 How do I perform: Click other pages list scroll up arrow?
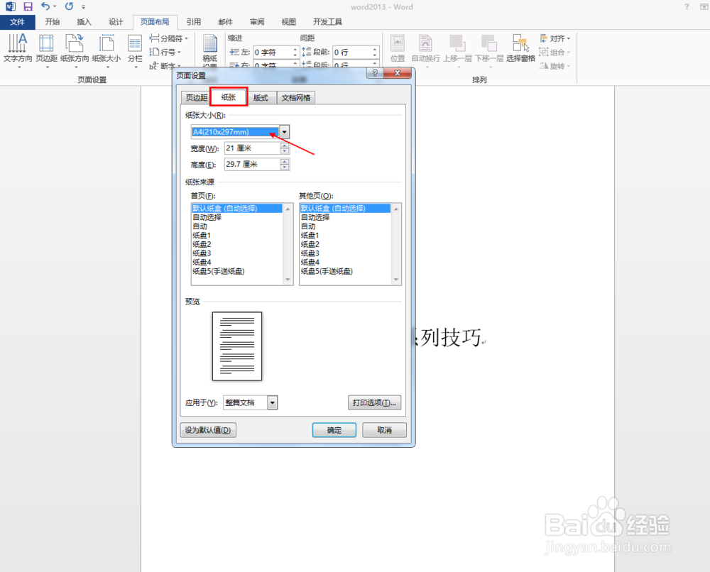click(396, 209)
